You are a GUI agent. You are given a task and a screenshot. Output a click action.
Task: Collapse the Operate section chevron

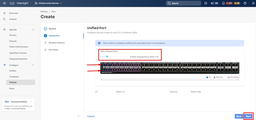33,30
